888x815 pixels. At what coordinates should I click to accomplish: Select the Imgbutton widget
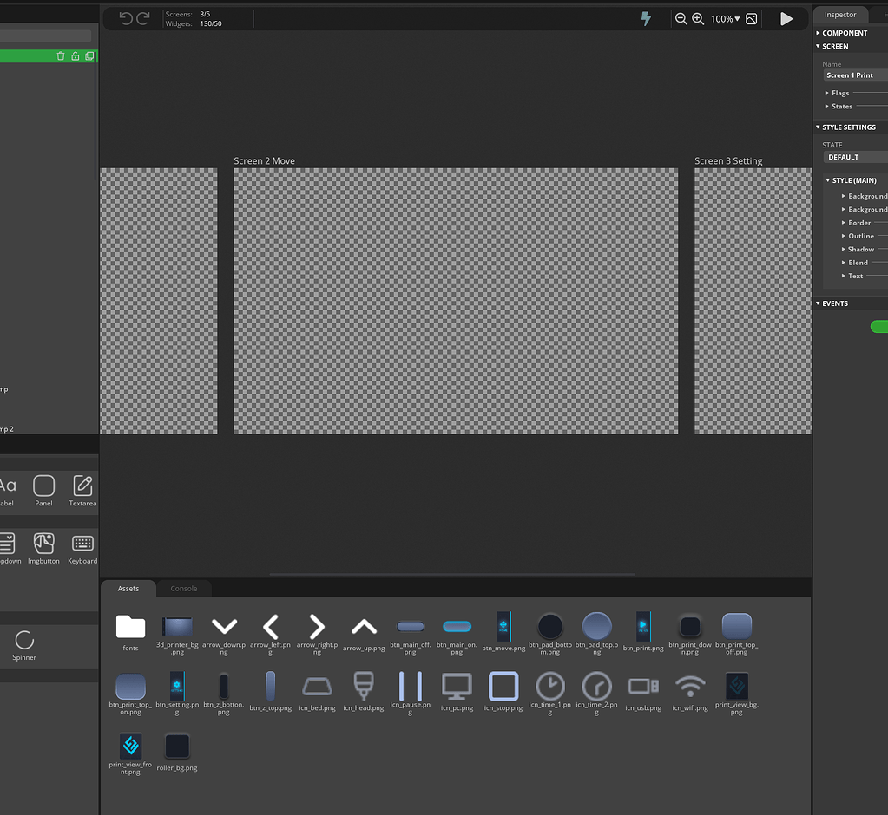(43, 548)
